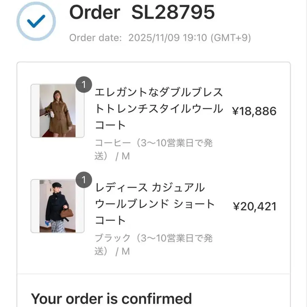Viewport: 307px width, 307px height.
Task: Click size M under the ブラック coat
Action: (126, 251)
